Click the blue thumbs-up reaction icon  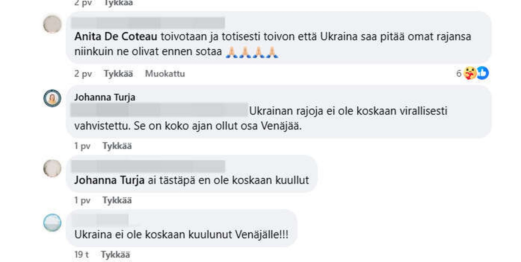[482, 73]
